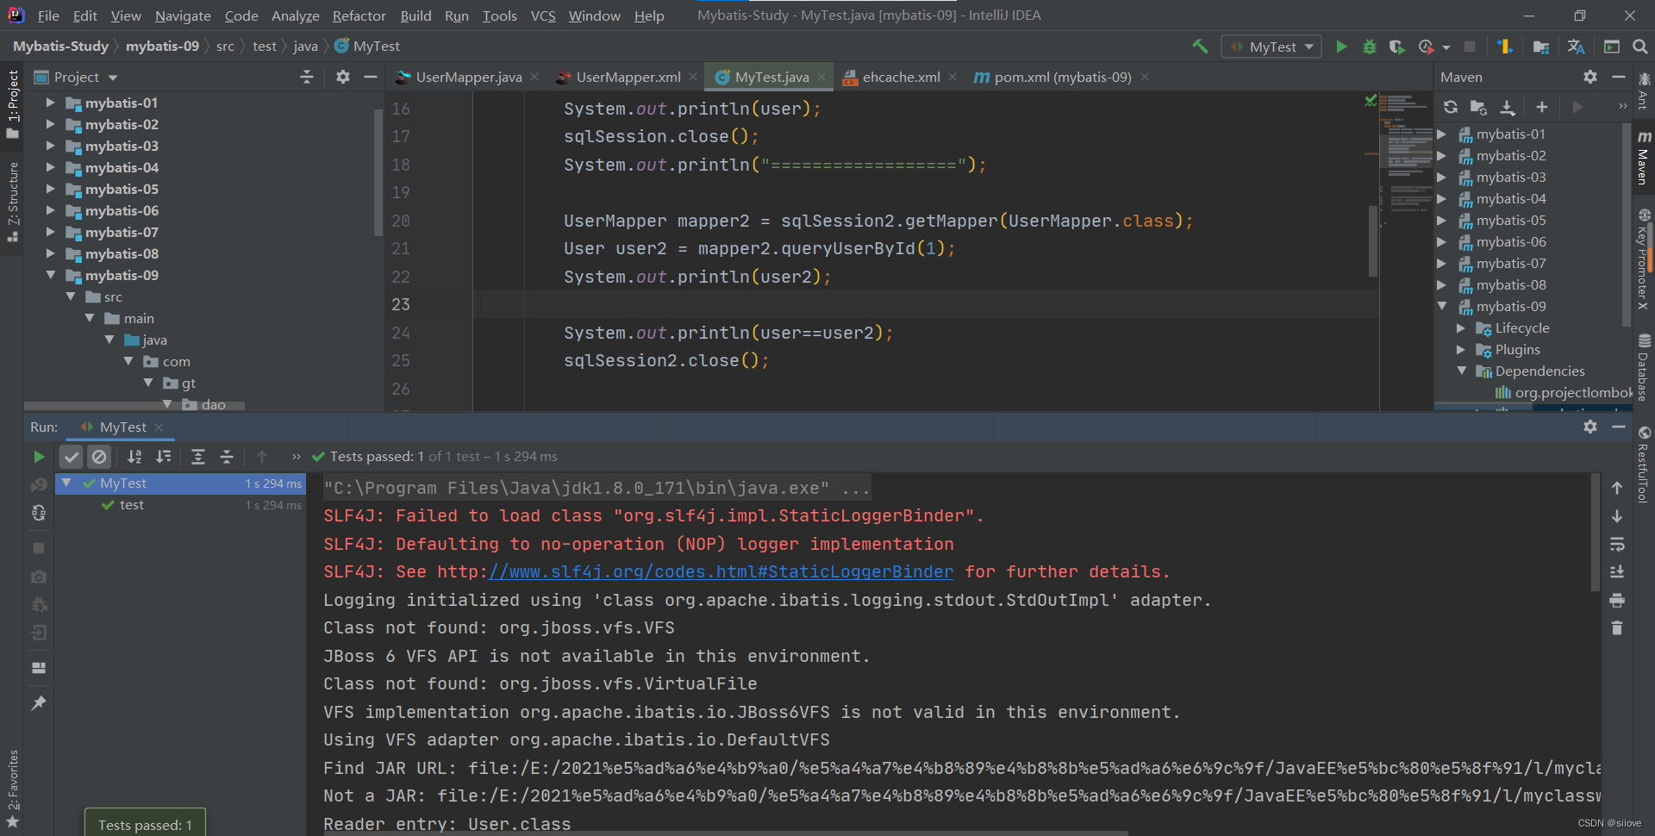
Task: Collapse the src folder node
Action: pos(71,296)
